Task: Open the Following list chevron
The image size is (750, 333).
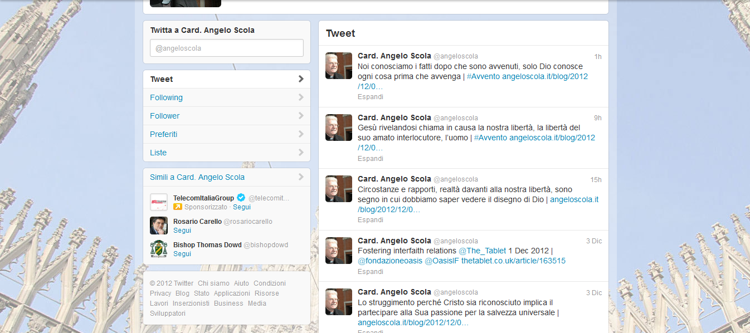Action: tap(301, 97)
